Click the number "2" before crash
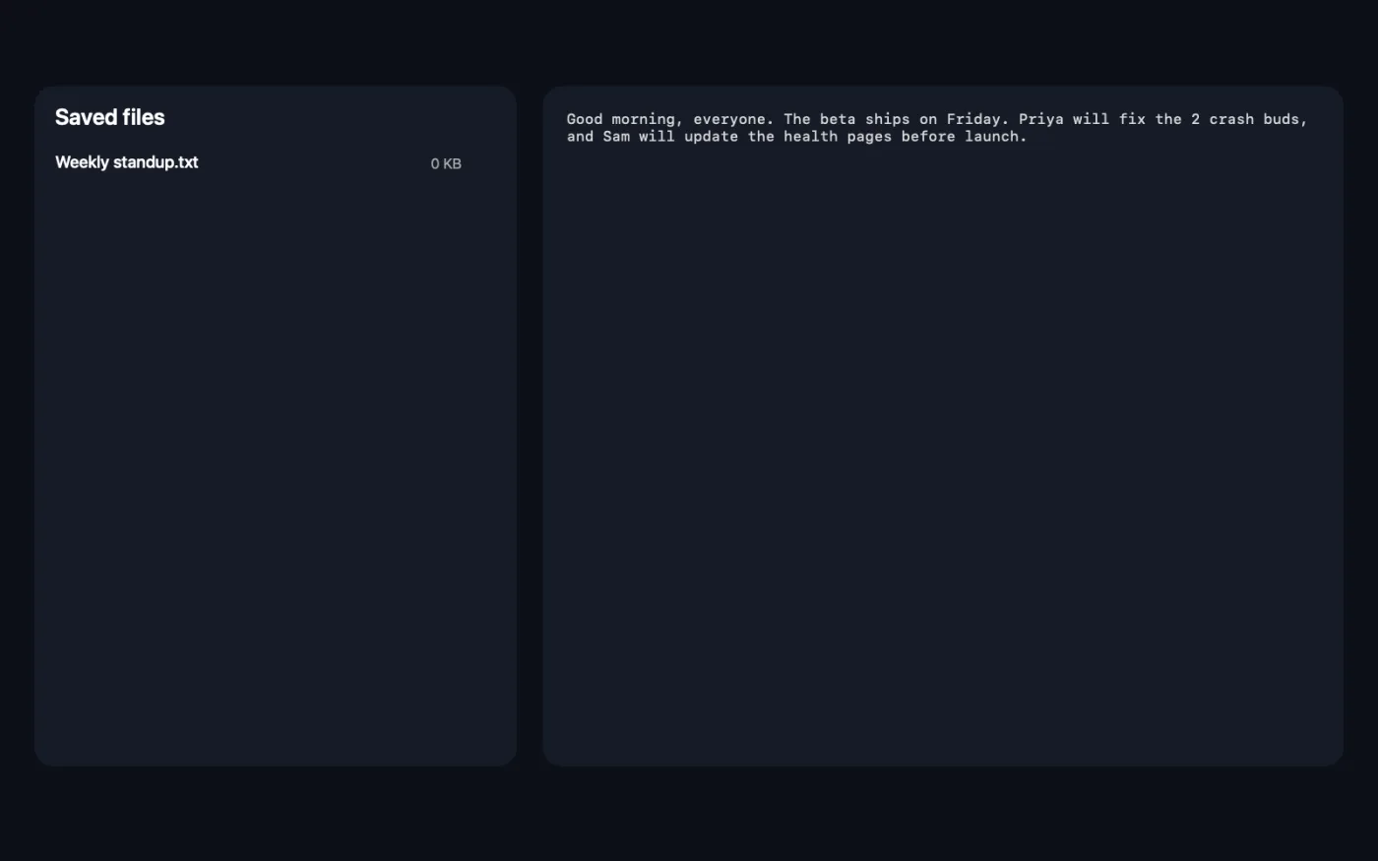The height and width of the screenshot is (861, 1378). click(1195, 119)
